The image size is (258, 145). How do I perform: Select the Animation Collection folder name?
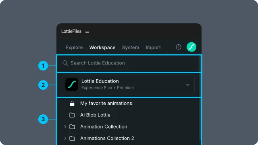click(x=104, y=127)
